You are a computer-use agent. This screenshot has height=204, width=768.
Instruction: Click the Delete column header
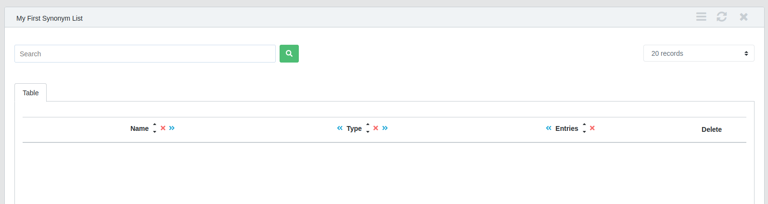(x=711, y=129)
